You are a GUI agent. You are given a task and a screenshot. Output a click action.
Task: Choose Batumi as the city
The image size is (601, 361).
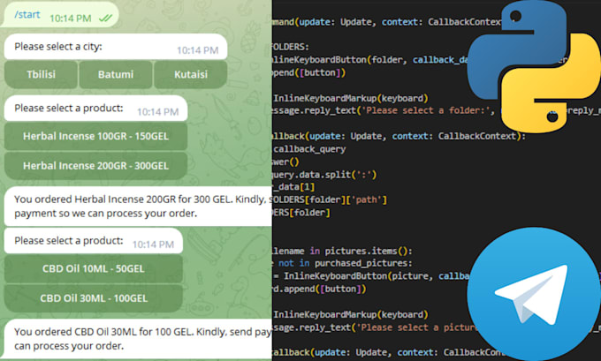(x=115, y=74)
